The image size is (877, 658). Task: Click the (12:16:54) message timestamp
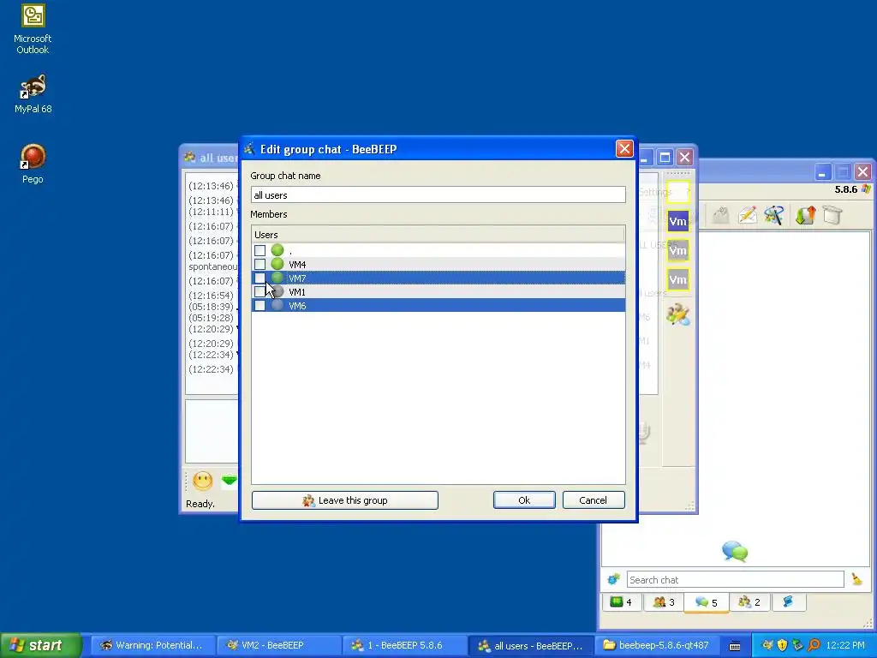(x=211, y=296)
